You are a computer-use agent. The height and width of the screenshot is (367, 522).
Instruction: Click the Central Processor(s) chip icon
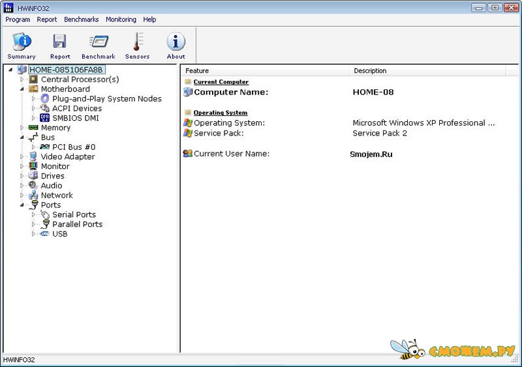coord(33,79)
